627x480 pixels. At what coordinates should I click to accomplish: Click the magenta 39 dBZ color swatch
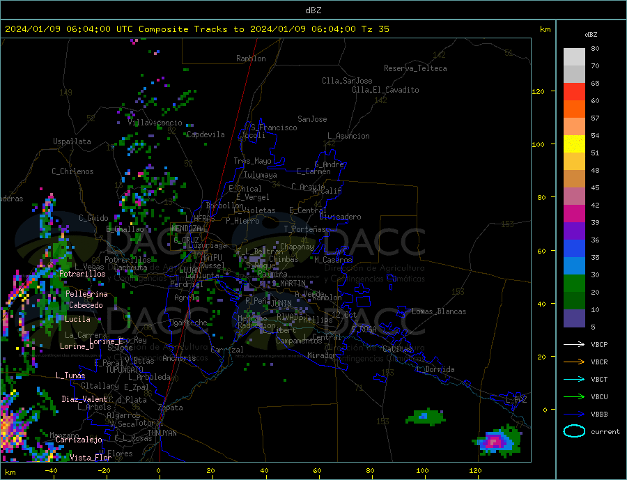pyautogui.click(x=574, y=214)
